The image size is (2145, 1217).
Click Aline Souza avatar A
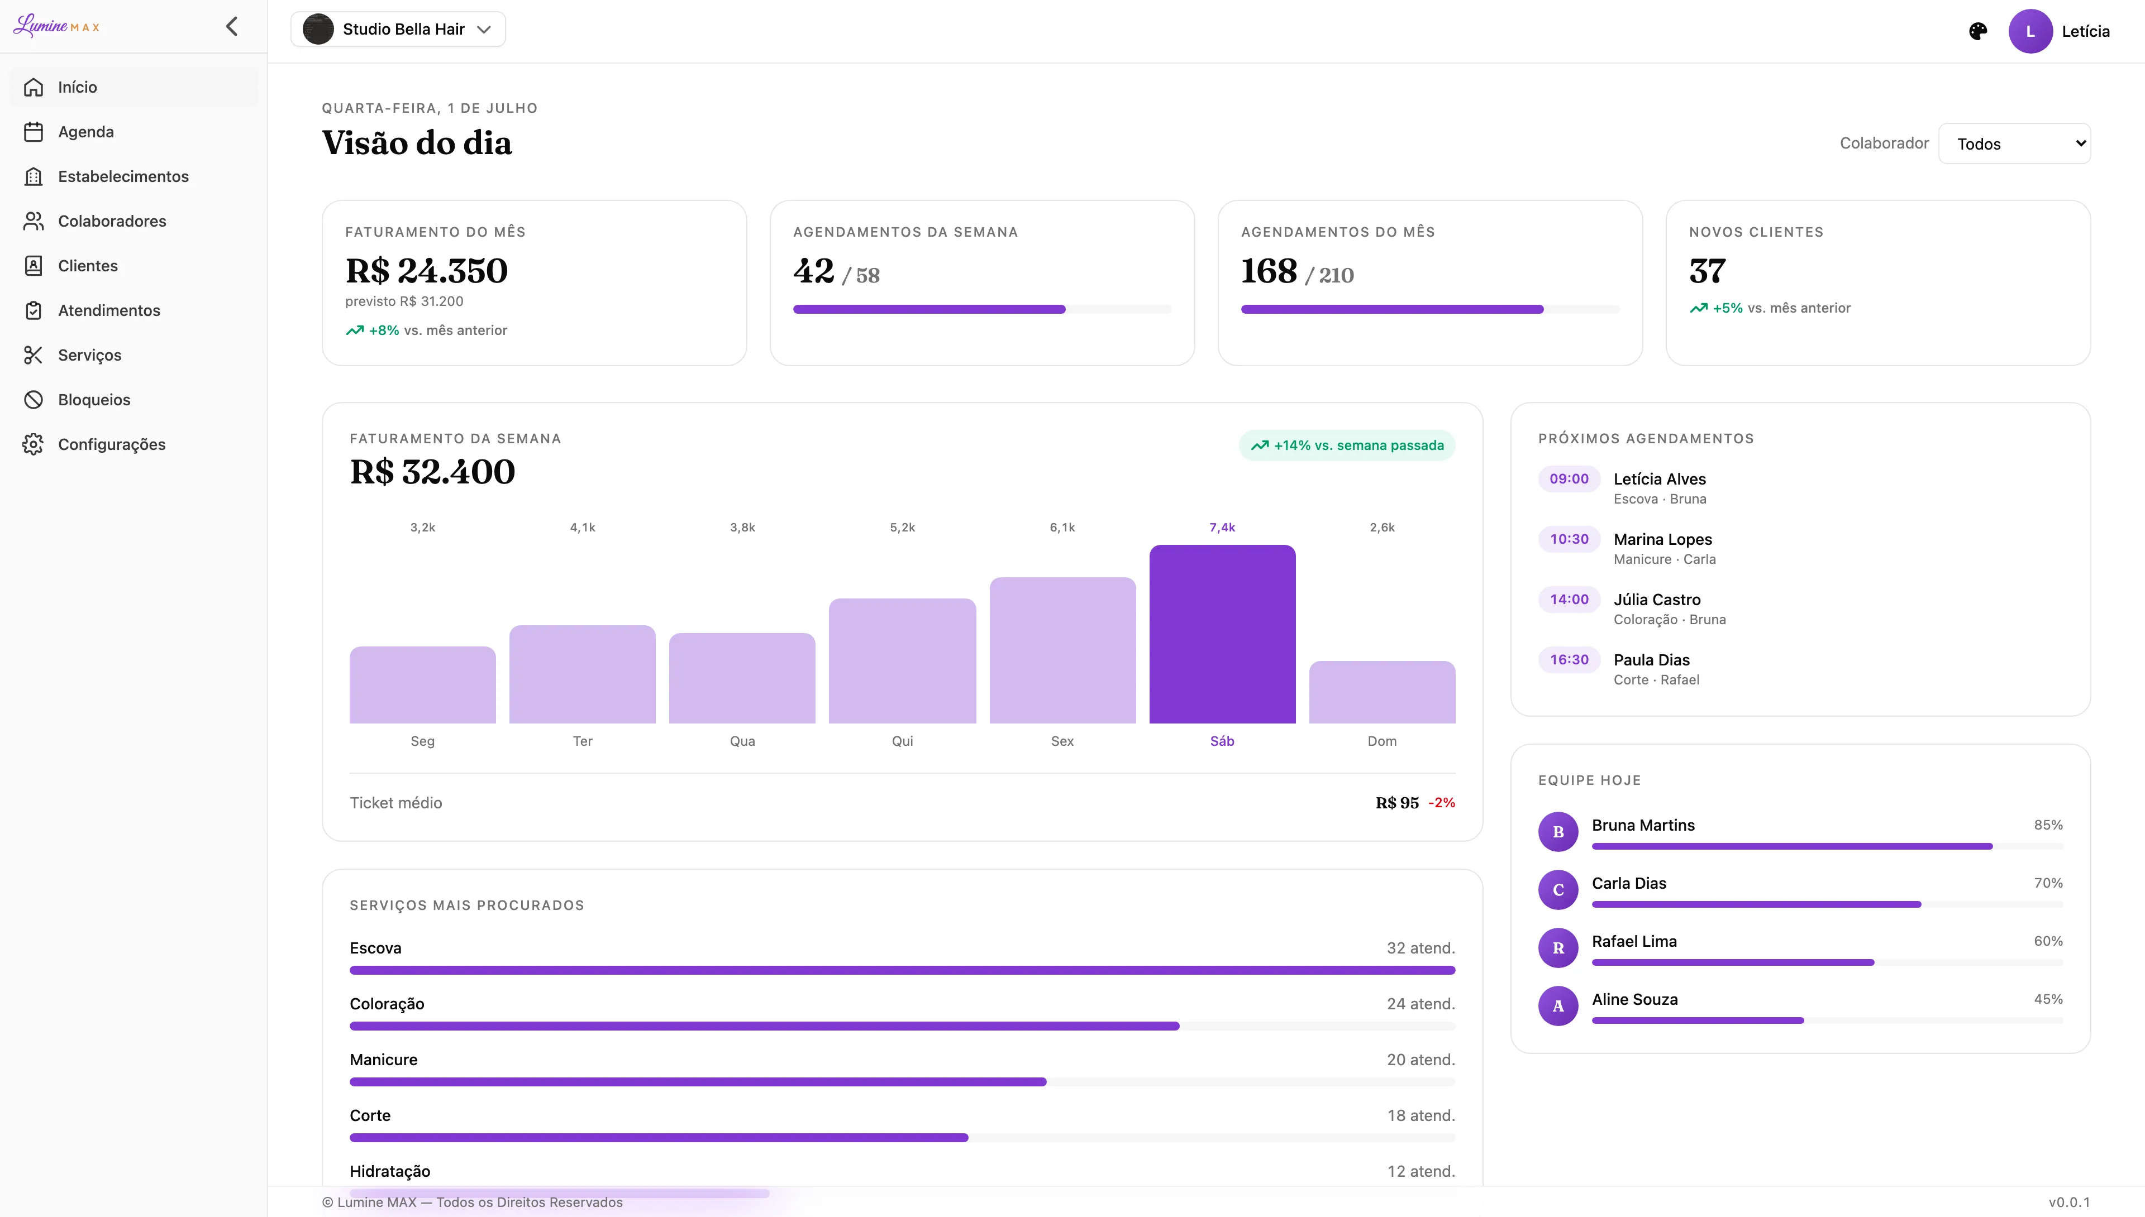coord(1558,1005)
